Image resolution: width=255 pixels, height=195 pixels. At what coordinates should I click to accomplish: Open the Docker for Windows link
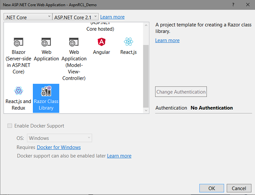[59, 147]
